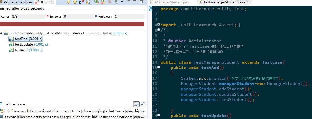Open Test Run History dropdown arrow
The image size is (312, 119).
pos(122,2)
